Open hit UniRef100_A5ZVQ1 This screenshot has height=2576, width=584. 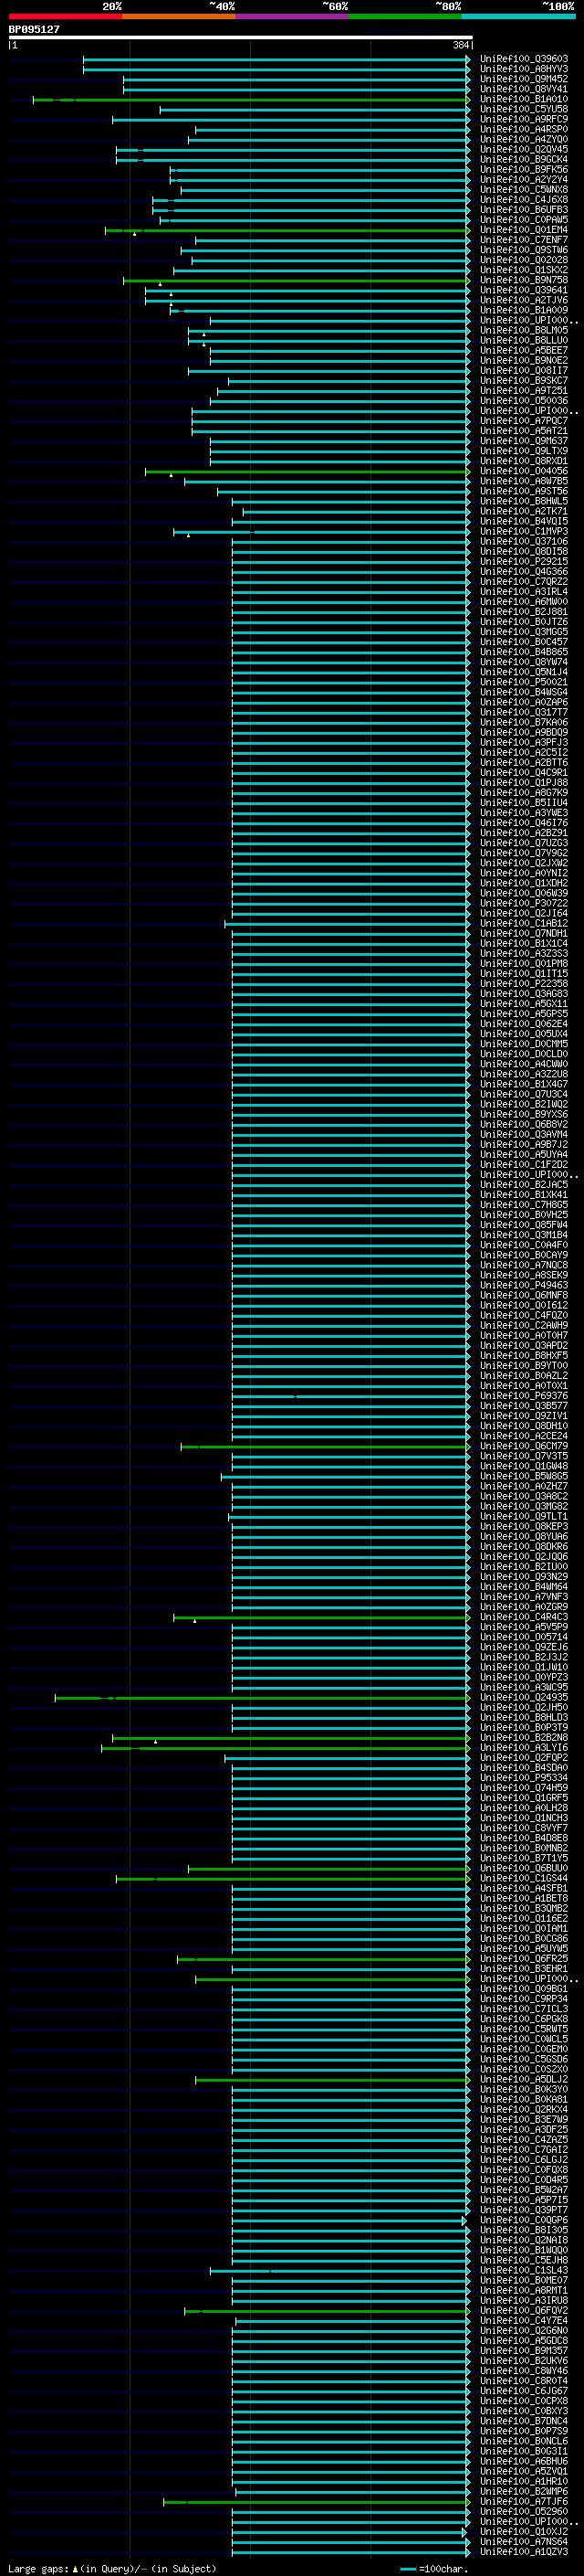pos(523,2471)
